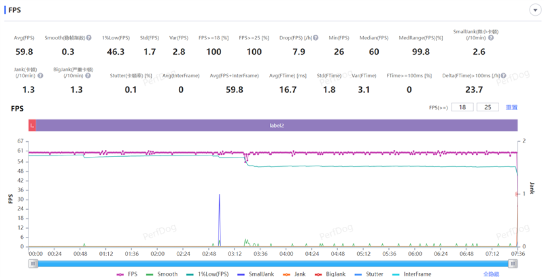
Task: Focus the FPS threshold field showing 18
Action: [462, 108]
